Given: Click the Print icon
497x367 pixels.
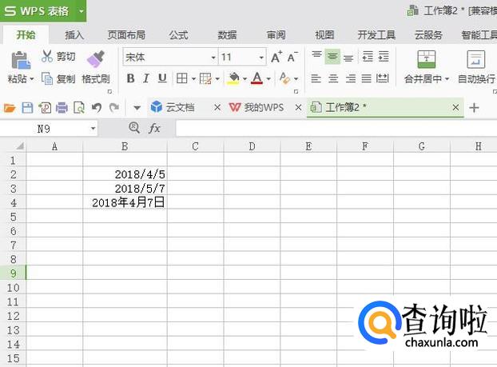Looking at the screenshot, I should tap(62, 108).
